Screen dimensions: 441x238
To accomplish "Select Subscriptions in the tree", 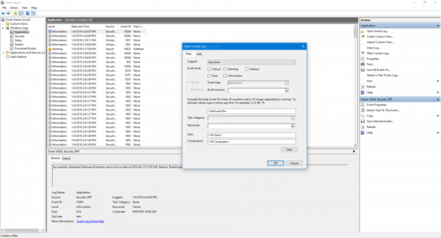I will pyautogui.click(x=18, y=57).
